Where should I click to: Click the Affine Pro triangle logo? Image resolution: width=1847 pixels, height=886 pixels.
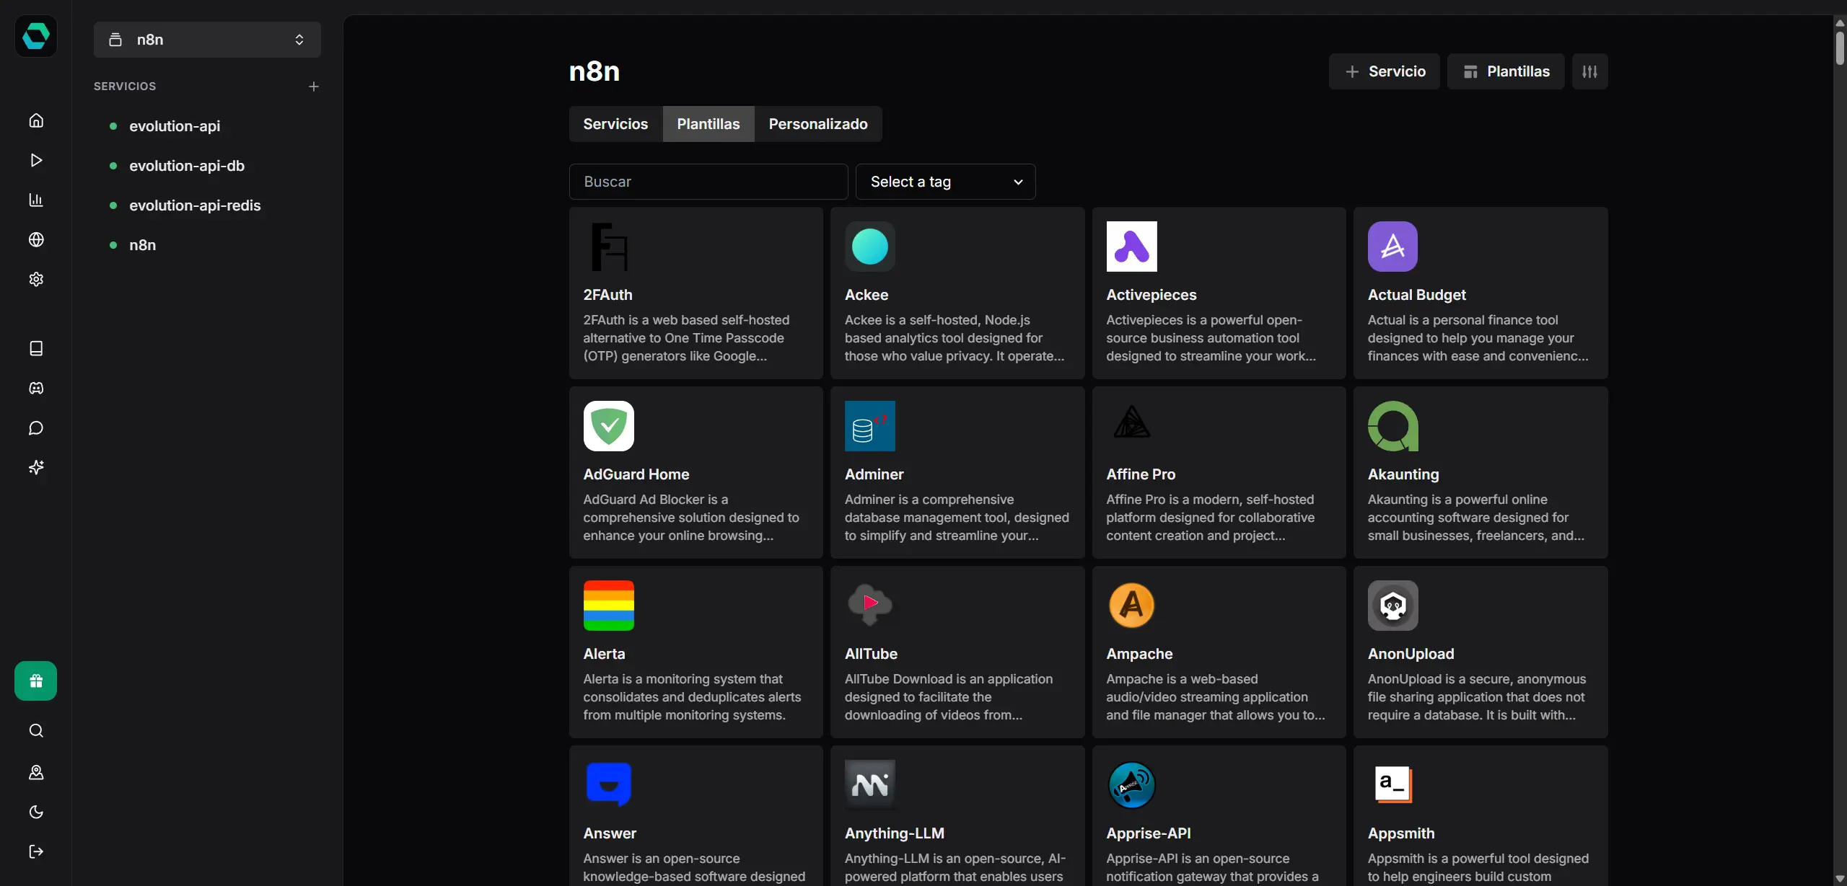(1132, 422)
